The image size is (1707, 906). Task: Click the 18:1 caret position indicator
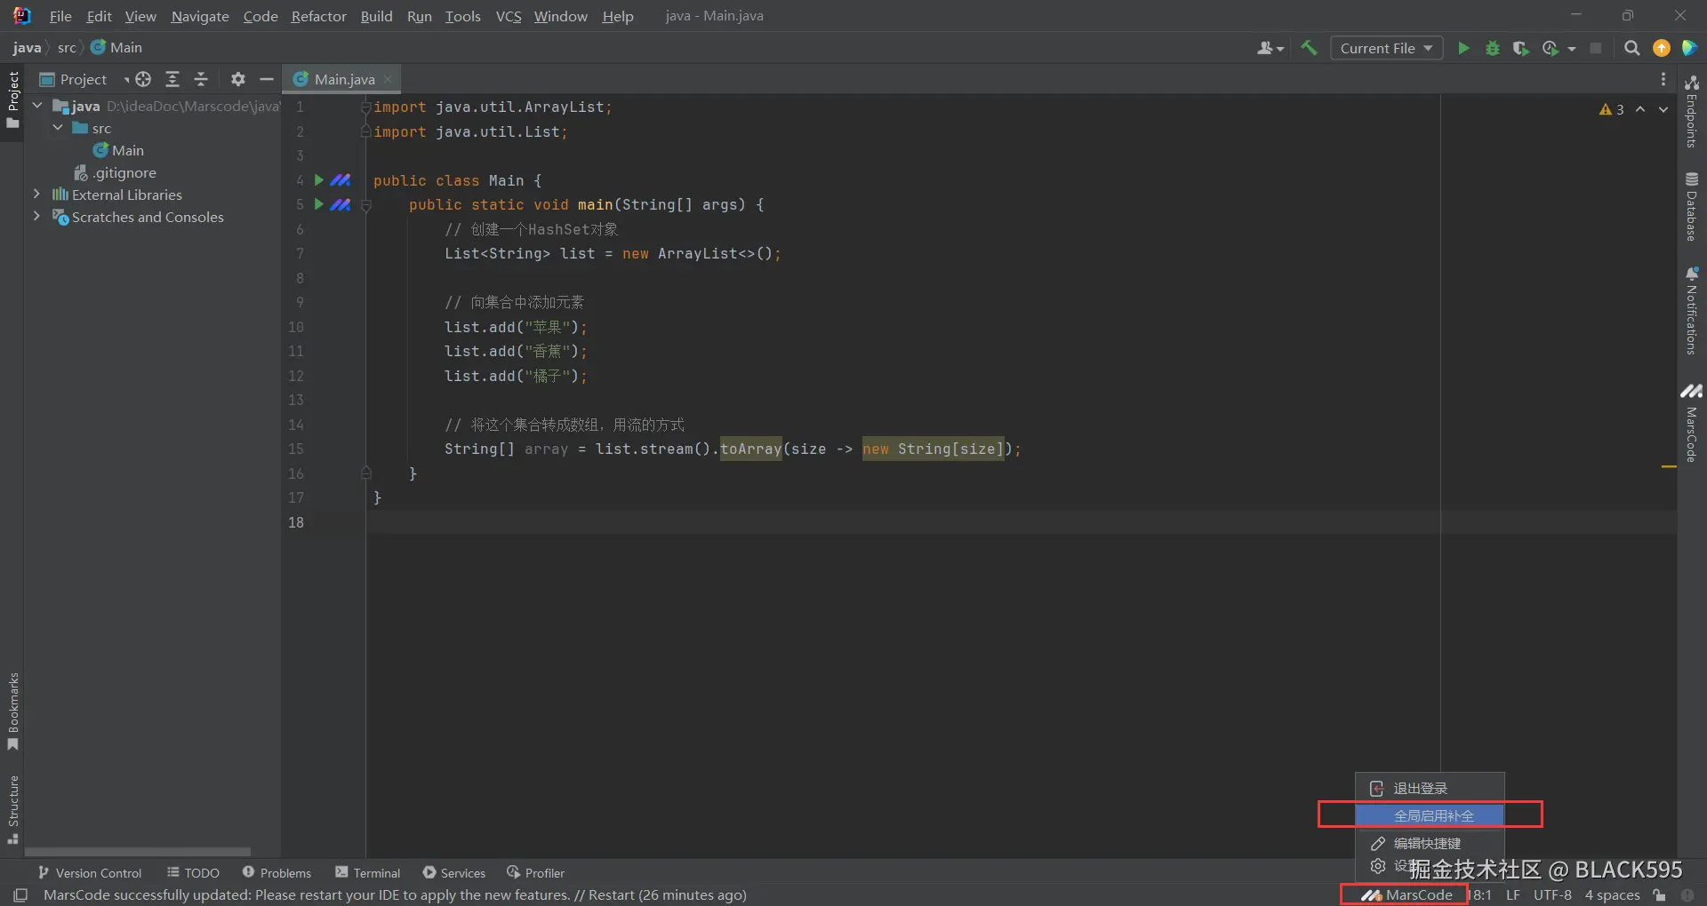1480,894
